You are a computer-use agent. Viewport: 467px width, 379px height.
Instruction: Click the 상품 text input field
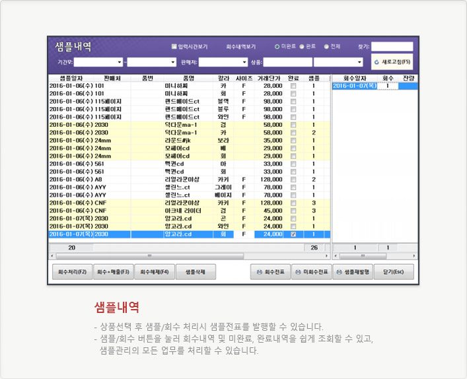point(288,62)
